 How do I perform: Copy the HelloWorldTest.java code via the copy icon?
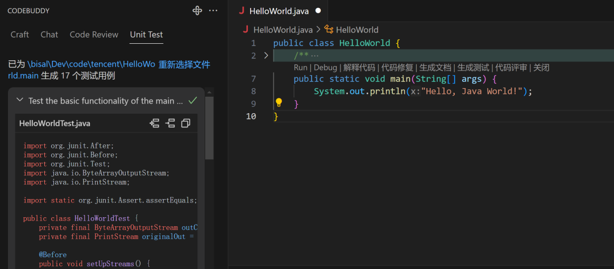click(x=185, y=123)
